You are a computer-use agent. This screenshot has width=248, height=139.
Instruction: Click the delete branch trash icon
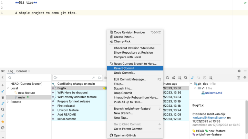3,97
